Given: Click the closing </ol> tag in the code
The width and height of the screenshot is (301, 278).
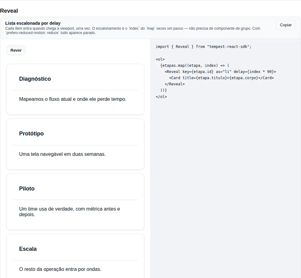Looking at the screenshot, I should point(161,97).
